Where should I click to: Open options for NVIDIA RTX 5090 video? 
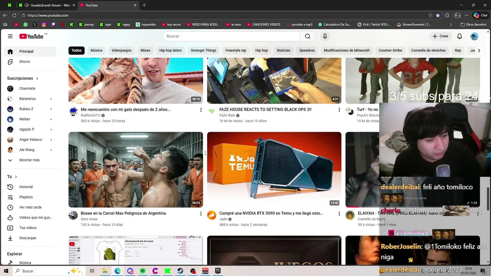[x=339, y=214]
